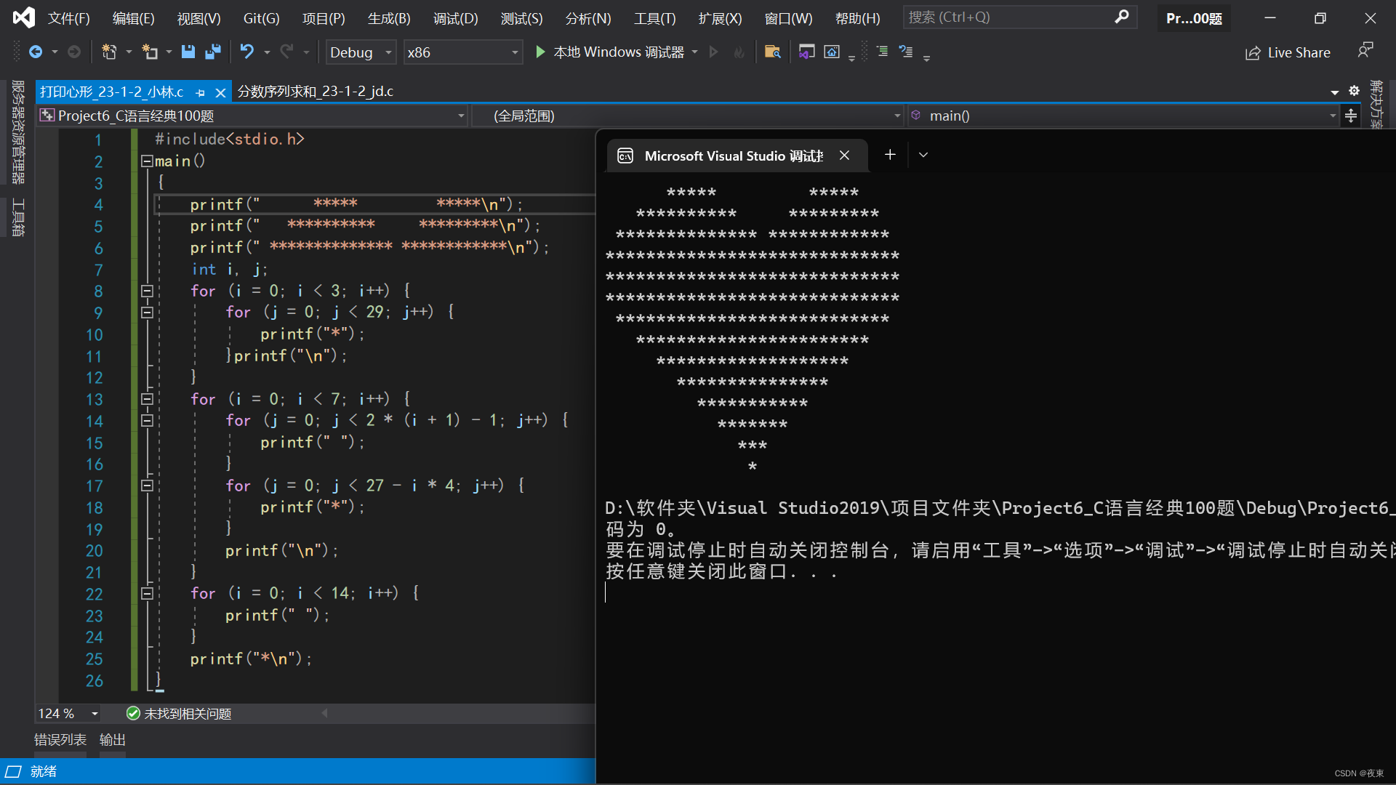The width and height of the screenshot is (1396, 785).
Task: Switch to 分数序列求和_23-1-2_jd.c tab
Action: click(315, 92)
